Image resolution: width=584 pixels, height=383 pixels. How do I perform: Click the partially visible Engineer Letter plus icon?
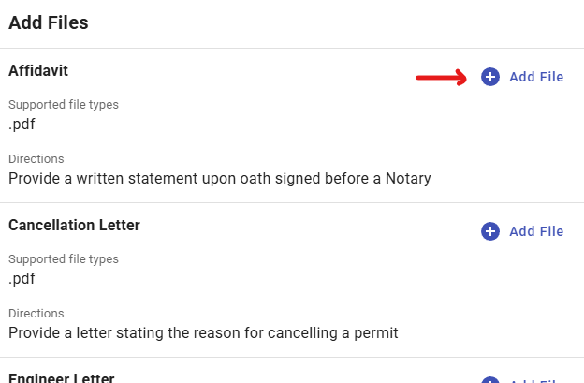[490, 380]
